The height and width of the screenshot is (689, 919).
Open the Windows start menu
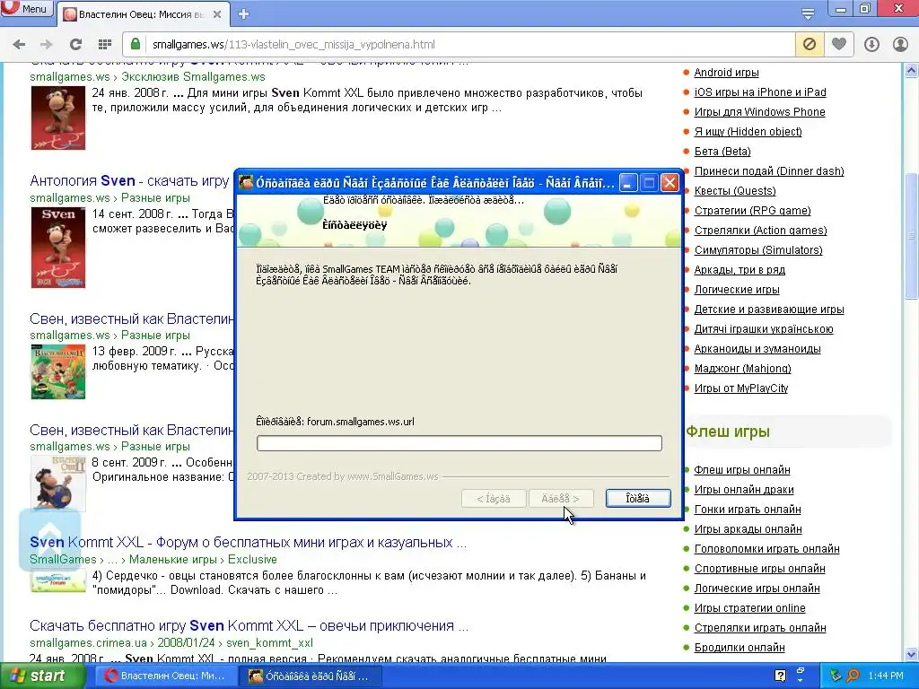click(41, 676)
